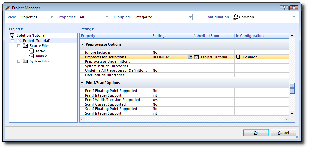Click the main.c file icon
The image size is (309, 149).
click(x=32, y=56)
